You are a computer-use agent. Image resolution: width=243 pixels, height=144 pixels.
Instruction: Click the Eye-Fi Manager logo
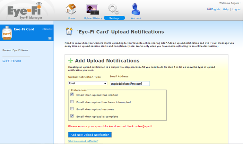click(25, 11)
